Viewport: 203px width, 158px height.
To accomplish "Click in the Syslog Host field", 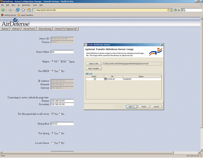I will click(x=62, y=124).
